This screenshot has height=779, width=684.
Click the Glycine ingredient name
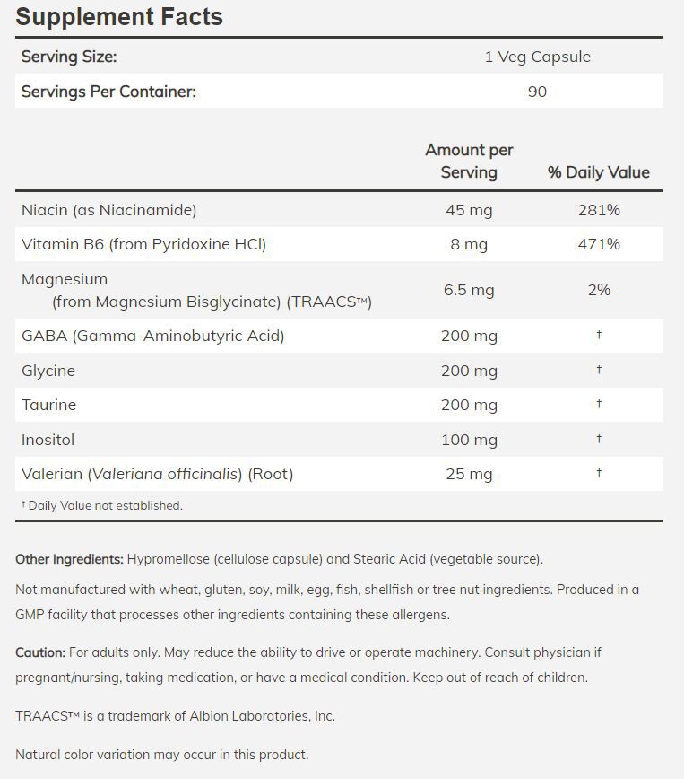pyautogui.click(x=48, y=371)
